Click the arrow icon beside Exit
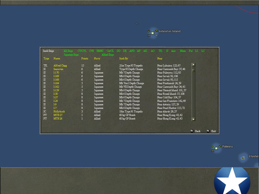This screenshot has height=194, width=259. click(x=208, y=131)
